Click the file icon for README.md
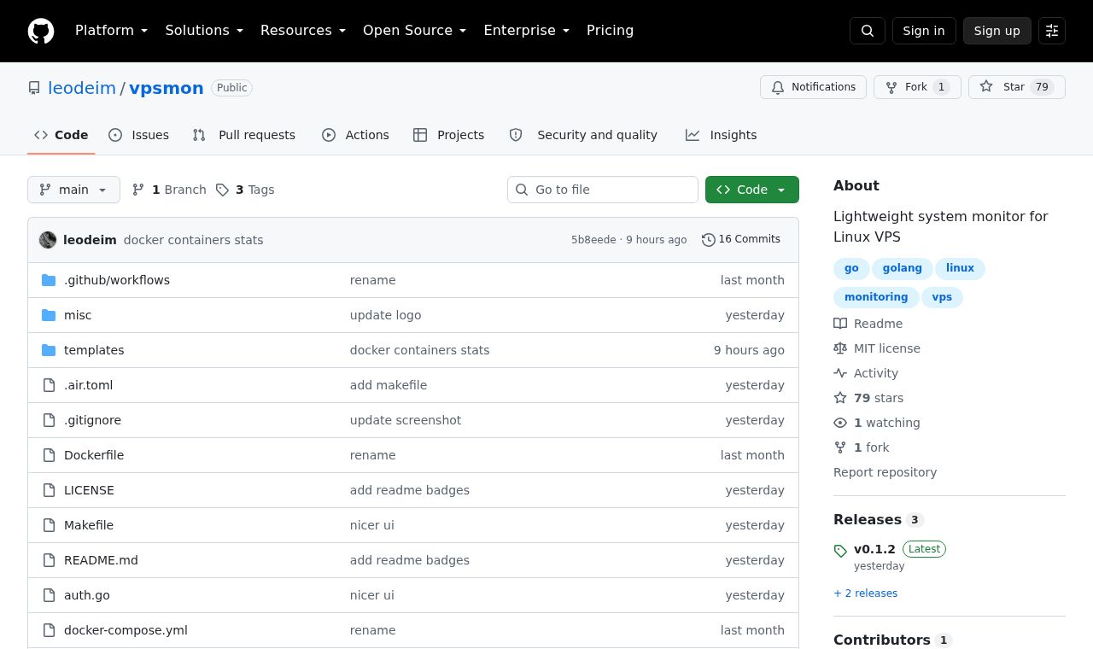 [x=49, y=560]
